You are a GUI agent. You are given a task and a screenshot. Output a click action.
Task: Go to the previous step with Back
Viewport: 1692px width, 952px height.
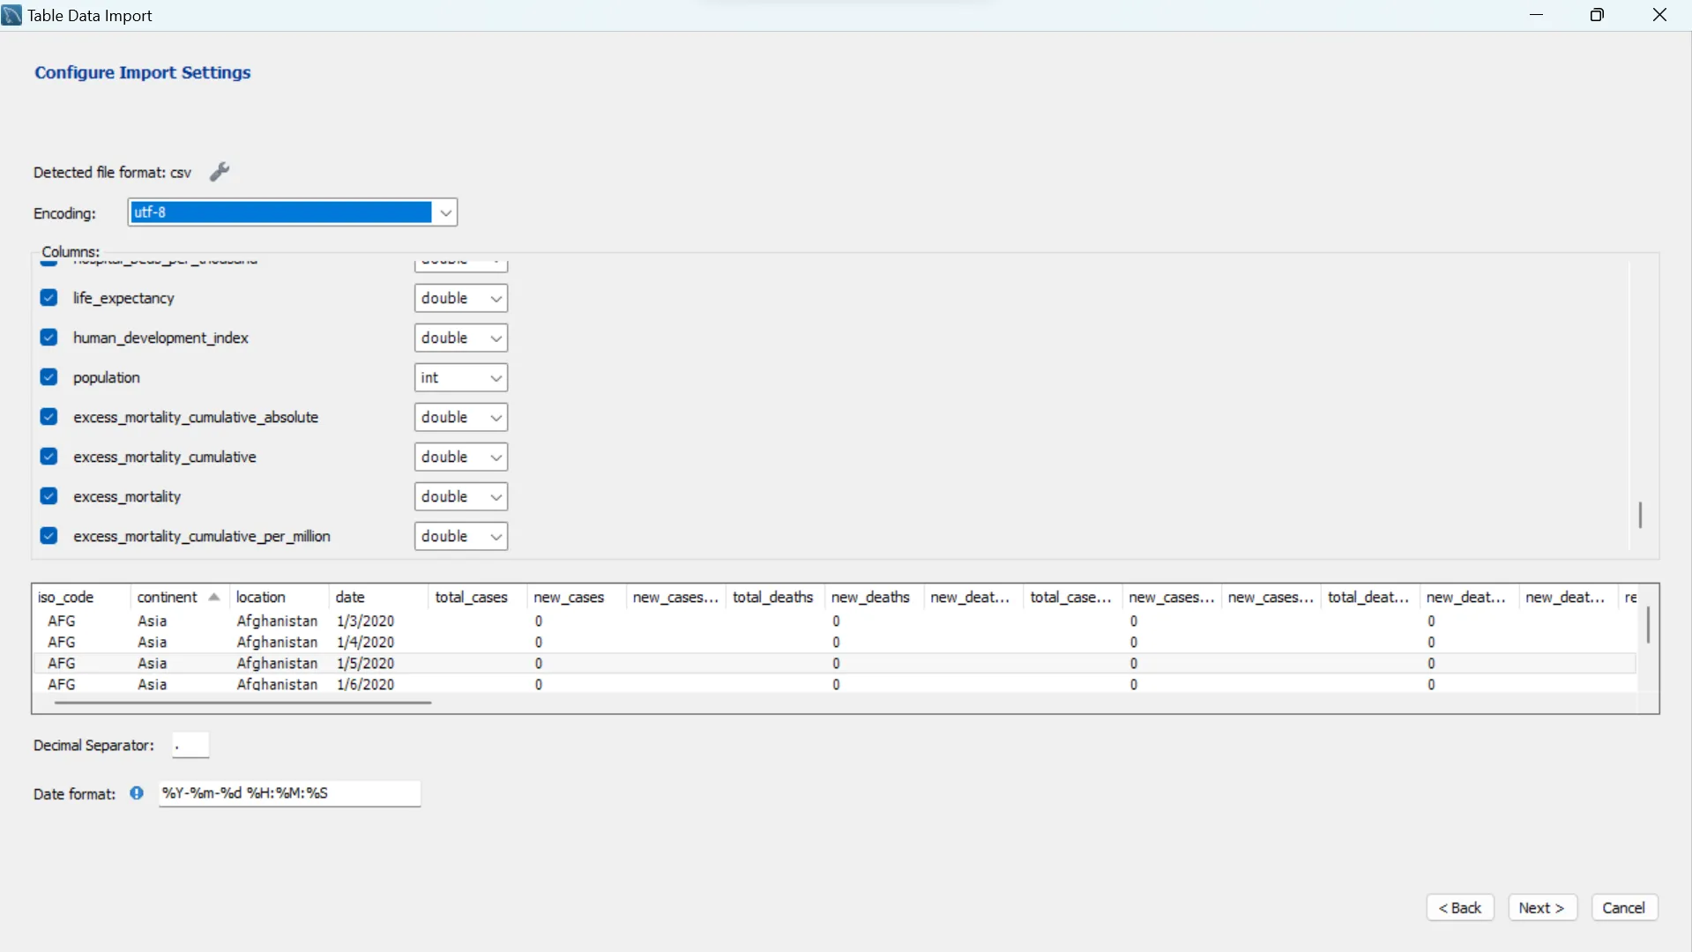pyautogui.click(x=1460, y=908)
